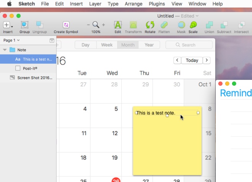The image size is (252, 182).
Task: Open the File menu
Action: 45,4
